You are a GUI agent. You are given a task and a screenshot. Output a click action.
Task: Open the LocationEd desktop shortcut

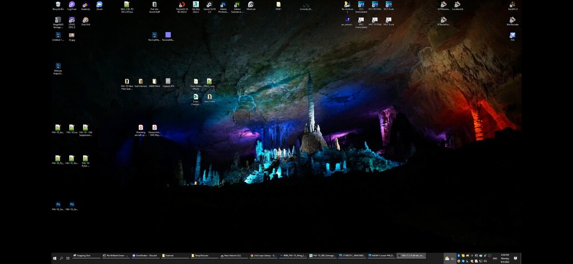pyautogui.click(x=457, y=6)
